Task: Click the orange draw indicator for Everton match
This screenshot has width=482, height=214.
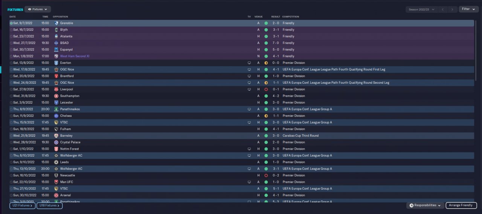Action: click(x=266, y=63)
